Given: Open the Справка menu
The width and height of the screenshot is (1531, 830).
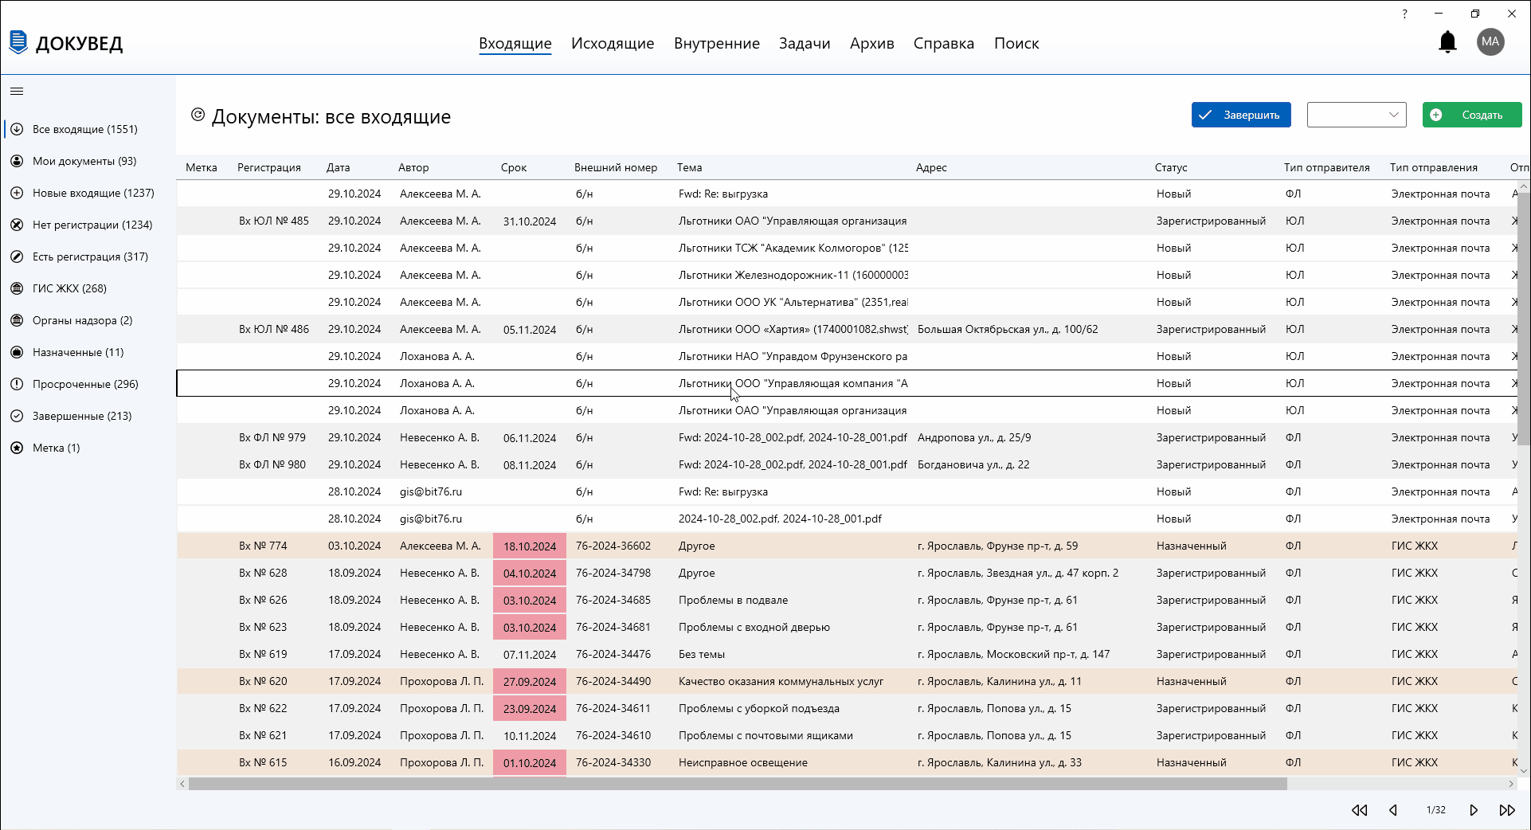Looking at the screenshot, I should pos(944,43).
